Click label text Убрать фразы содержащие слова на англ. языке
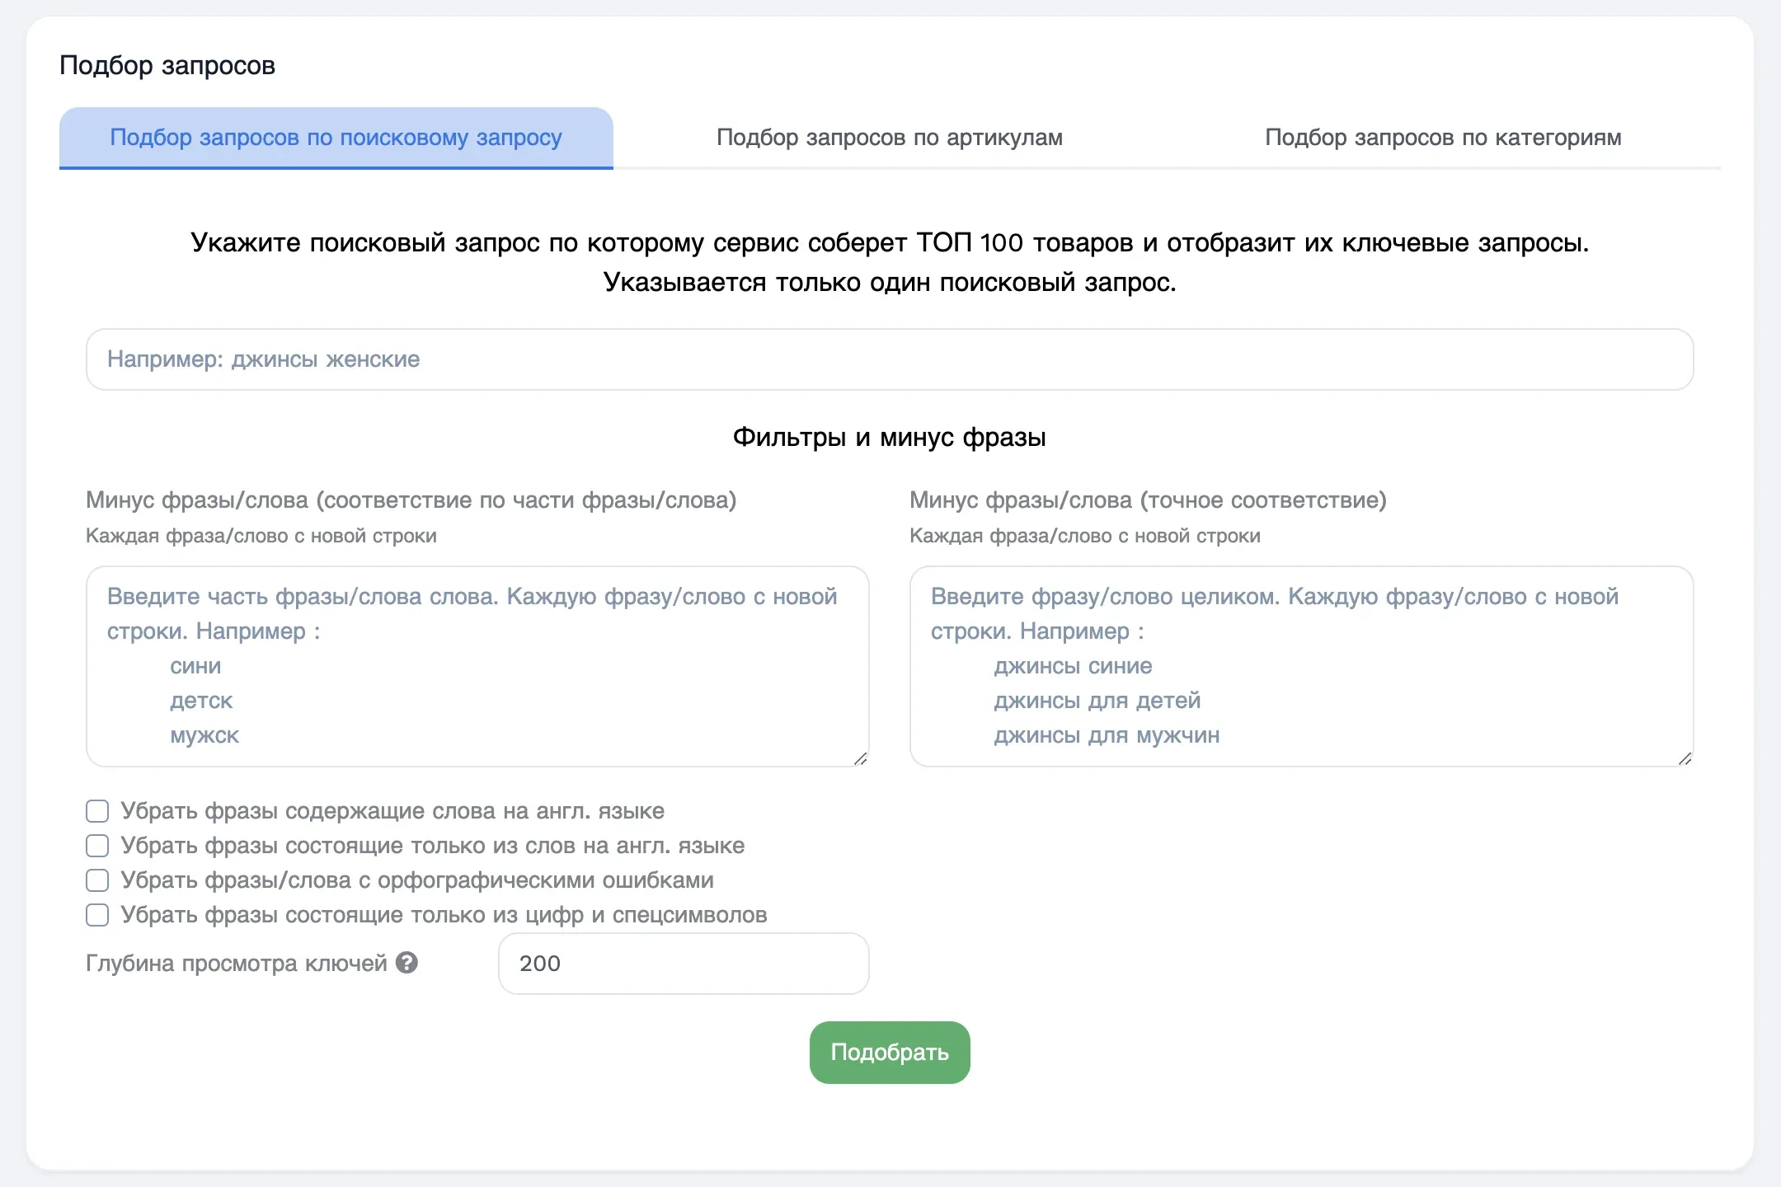1781x1187 pixels. (392, 811)
